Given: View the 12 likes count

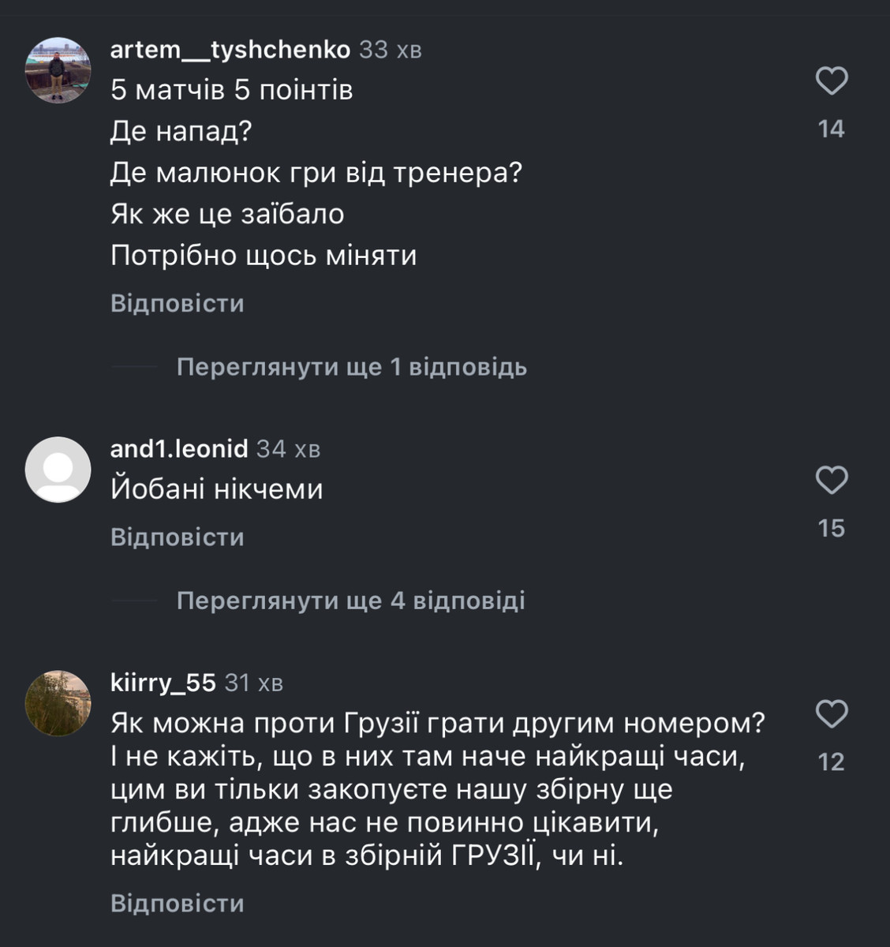Looking at the screenshot, I should tap(831, 762).
